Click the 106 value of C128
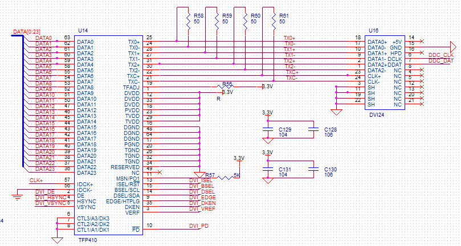Image resolution: width=461 pixels, height=246 pixels. pyautogui.click(x=328, y=134)
